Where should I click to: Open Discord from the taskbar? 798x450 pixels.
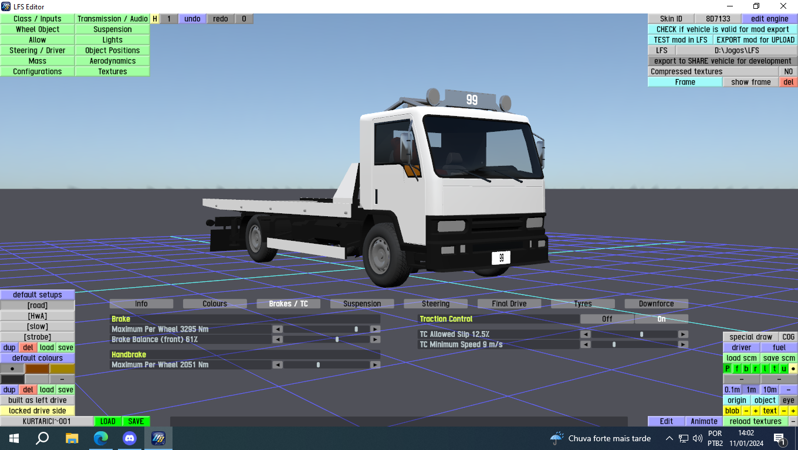click(130, 438)
